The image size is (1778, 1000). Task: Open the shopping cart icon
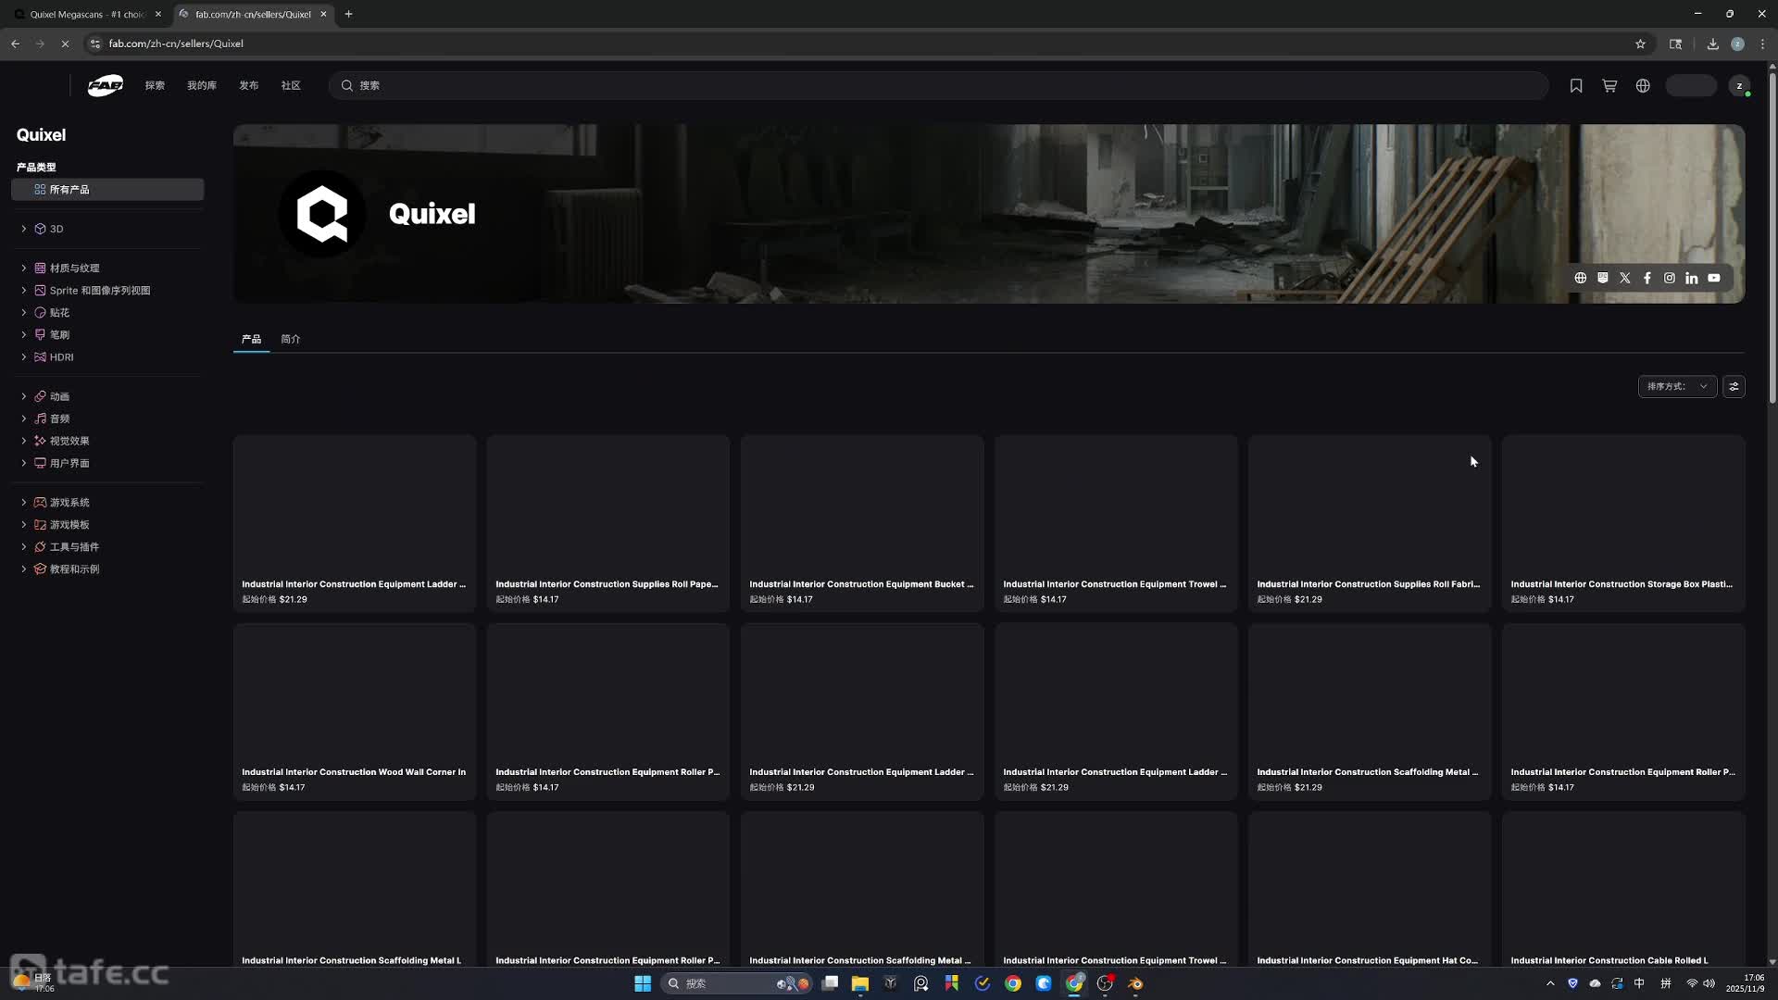[x=1609, y=85]
